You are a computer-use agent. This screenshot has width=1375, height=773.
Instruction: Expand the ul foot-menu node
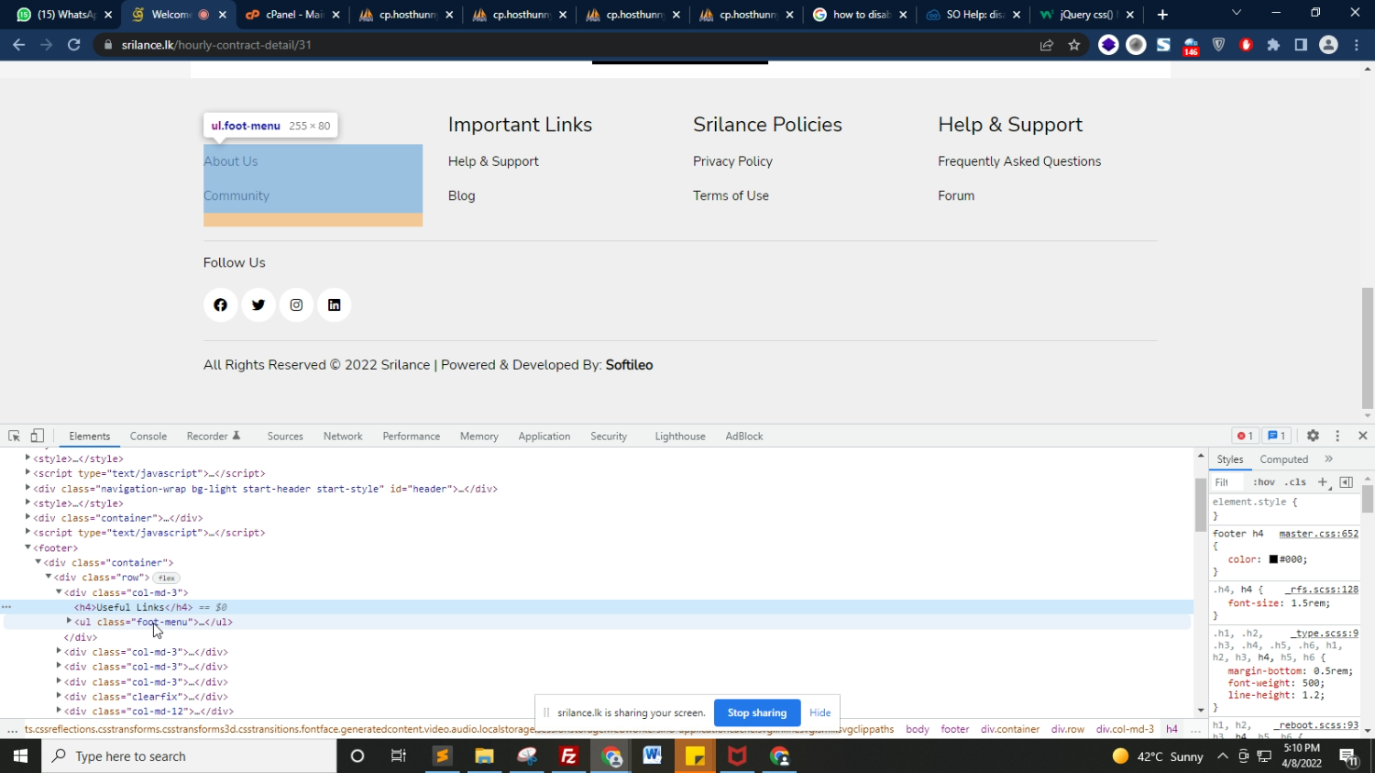click(x=69, y=622)
